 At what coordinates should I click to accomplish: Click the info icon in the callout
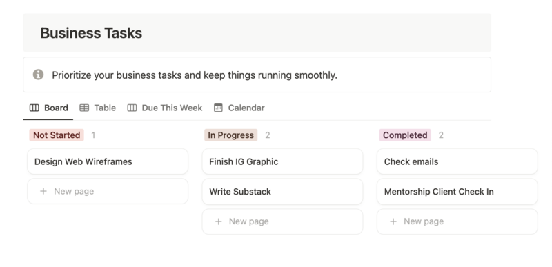click(39, 75)
